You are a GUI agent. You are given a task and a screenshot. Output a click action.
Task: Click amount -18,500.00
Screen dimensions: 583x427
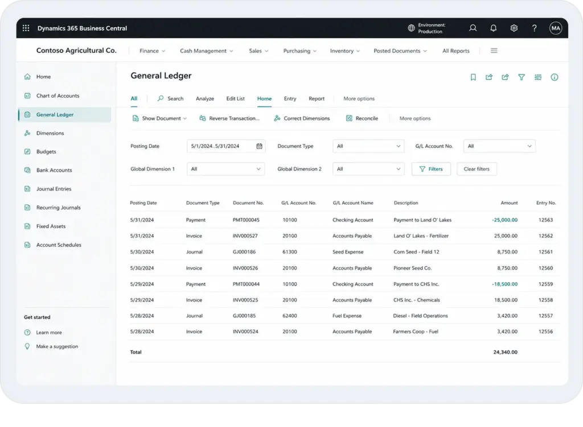[x=504, y=284]
